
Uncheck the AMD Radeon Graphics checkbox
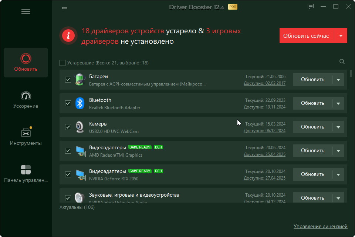[68, 151]
